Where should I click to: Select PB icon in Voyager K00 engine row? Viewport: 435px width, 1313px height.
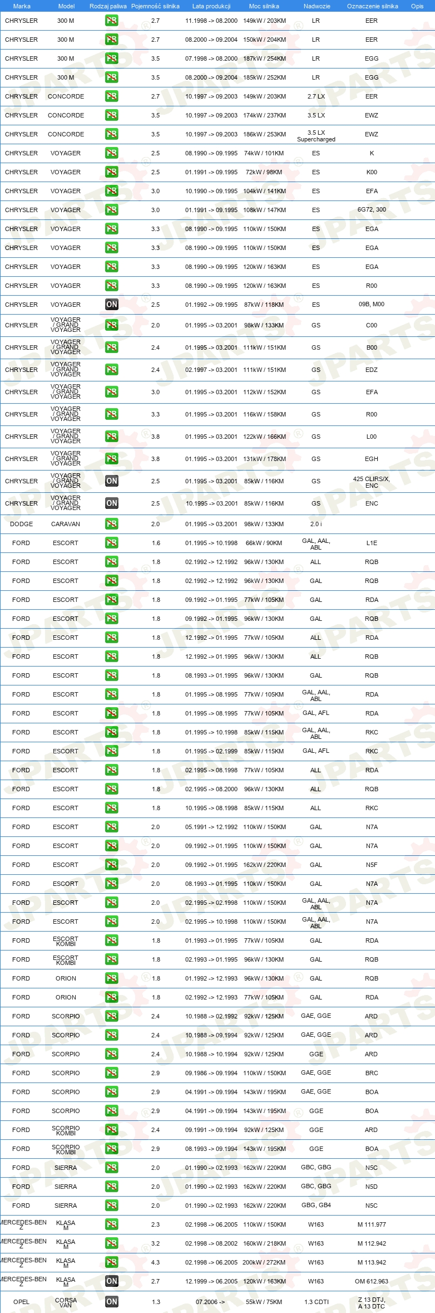click(x=112, y=172)
